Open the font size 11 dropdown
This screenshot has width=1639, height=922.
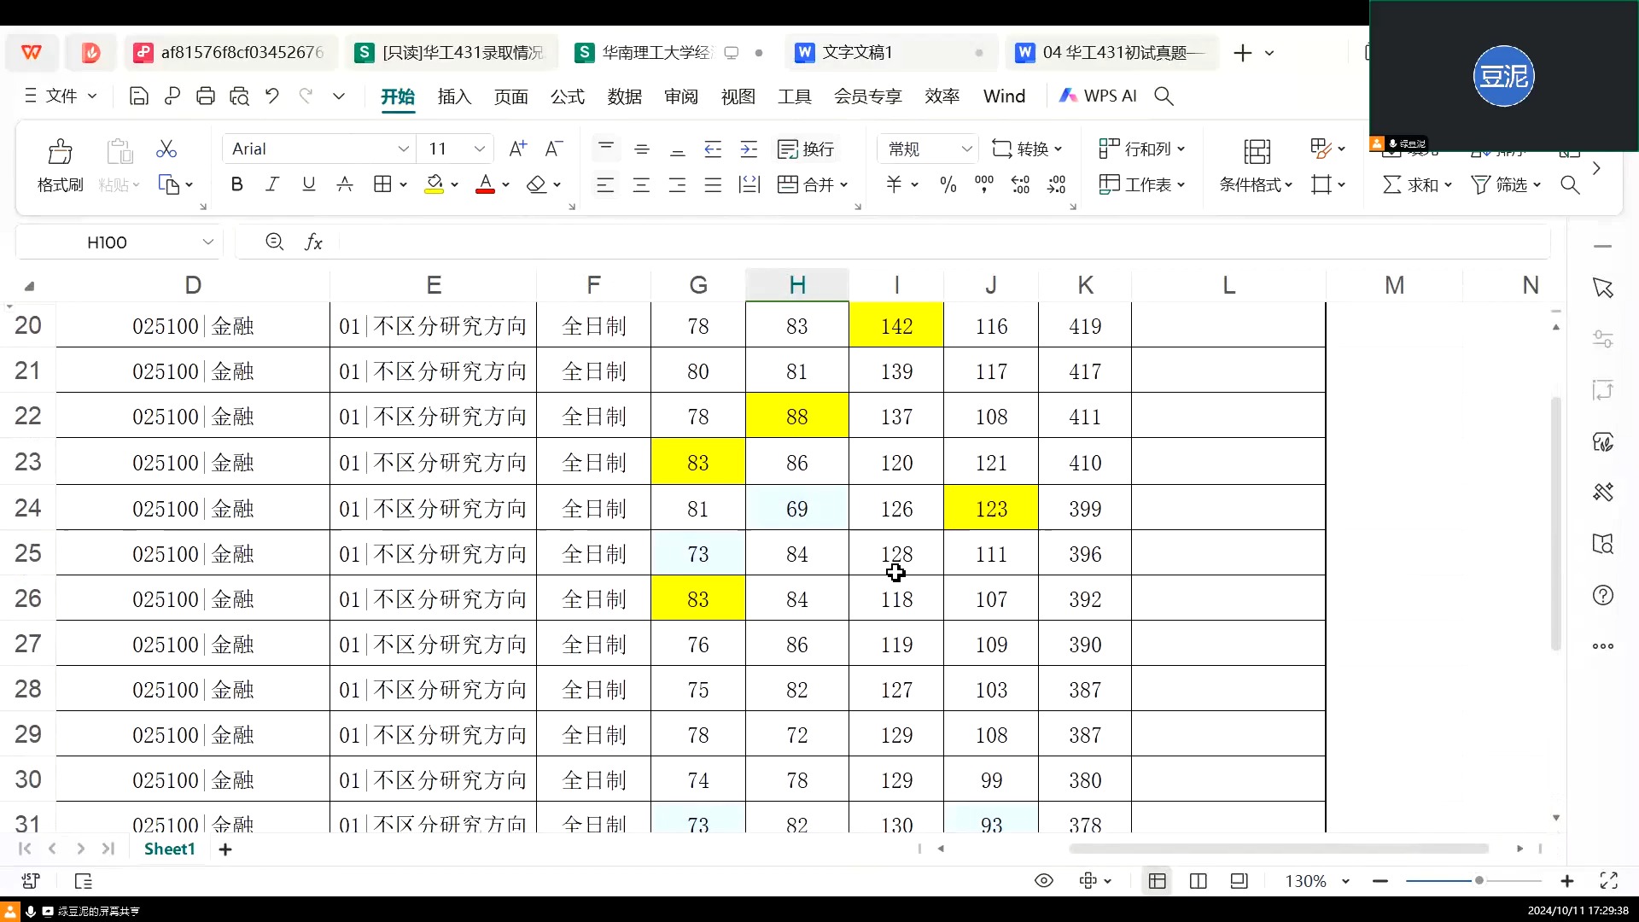tap(479, 149)
